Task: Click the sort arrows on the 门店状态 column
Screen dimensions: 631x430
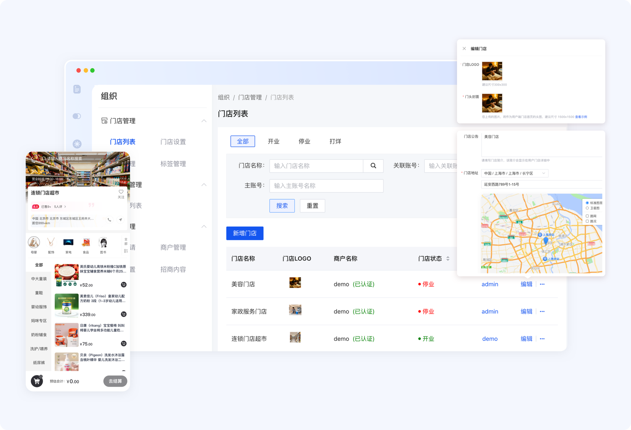Action: pyautogui.click(x=448, y=258)
